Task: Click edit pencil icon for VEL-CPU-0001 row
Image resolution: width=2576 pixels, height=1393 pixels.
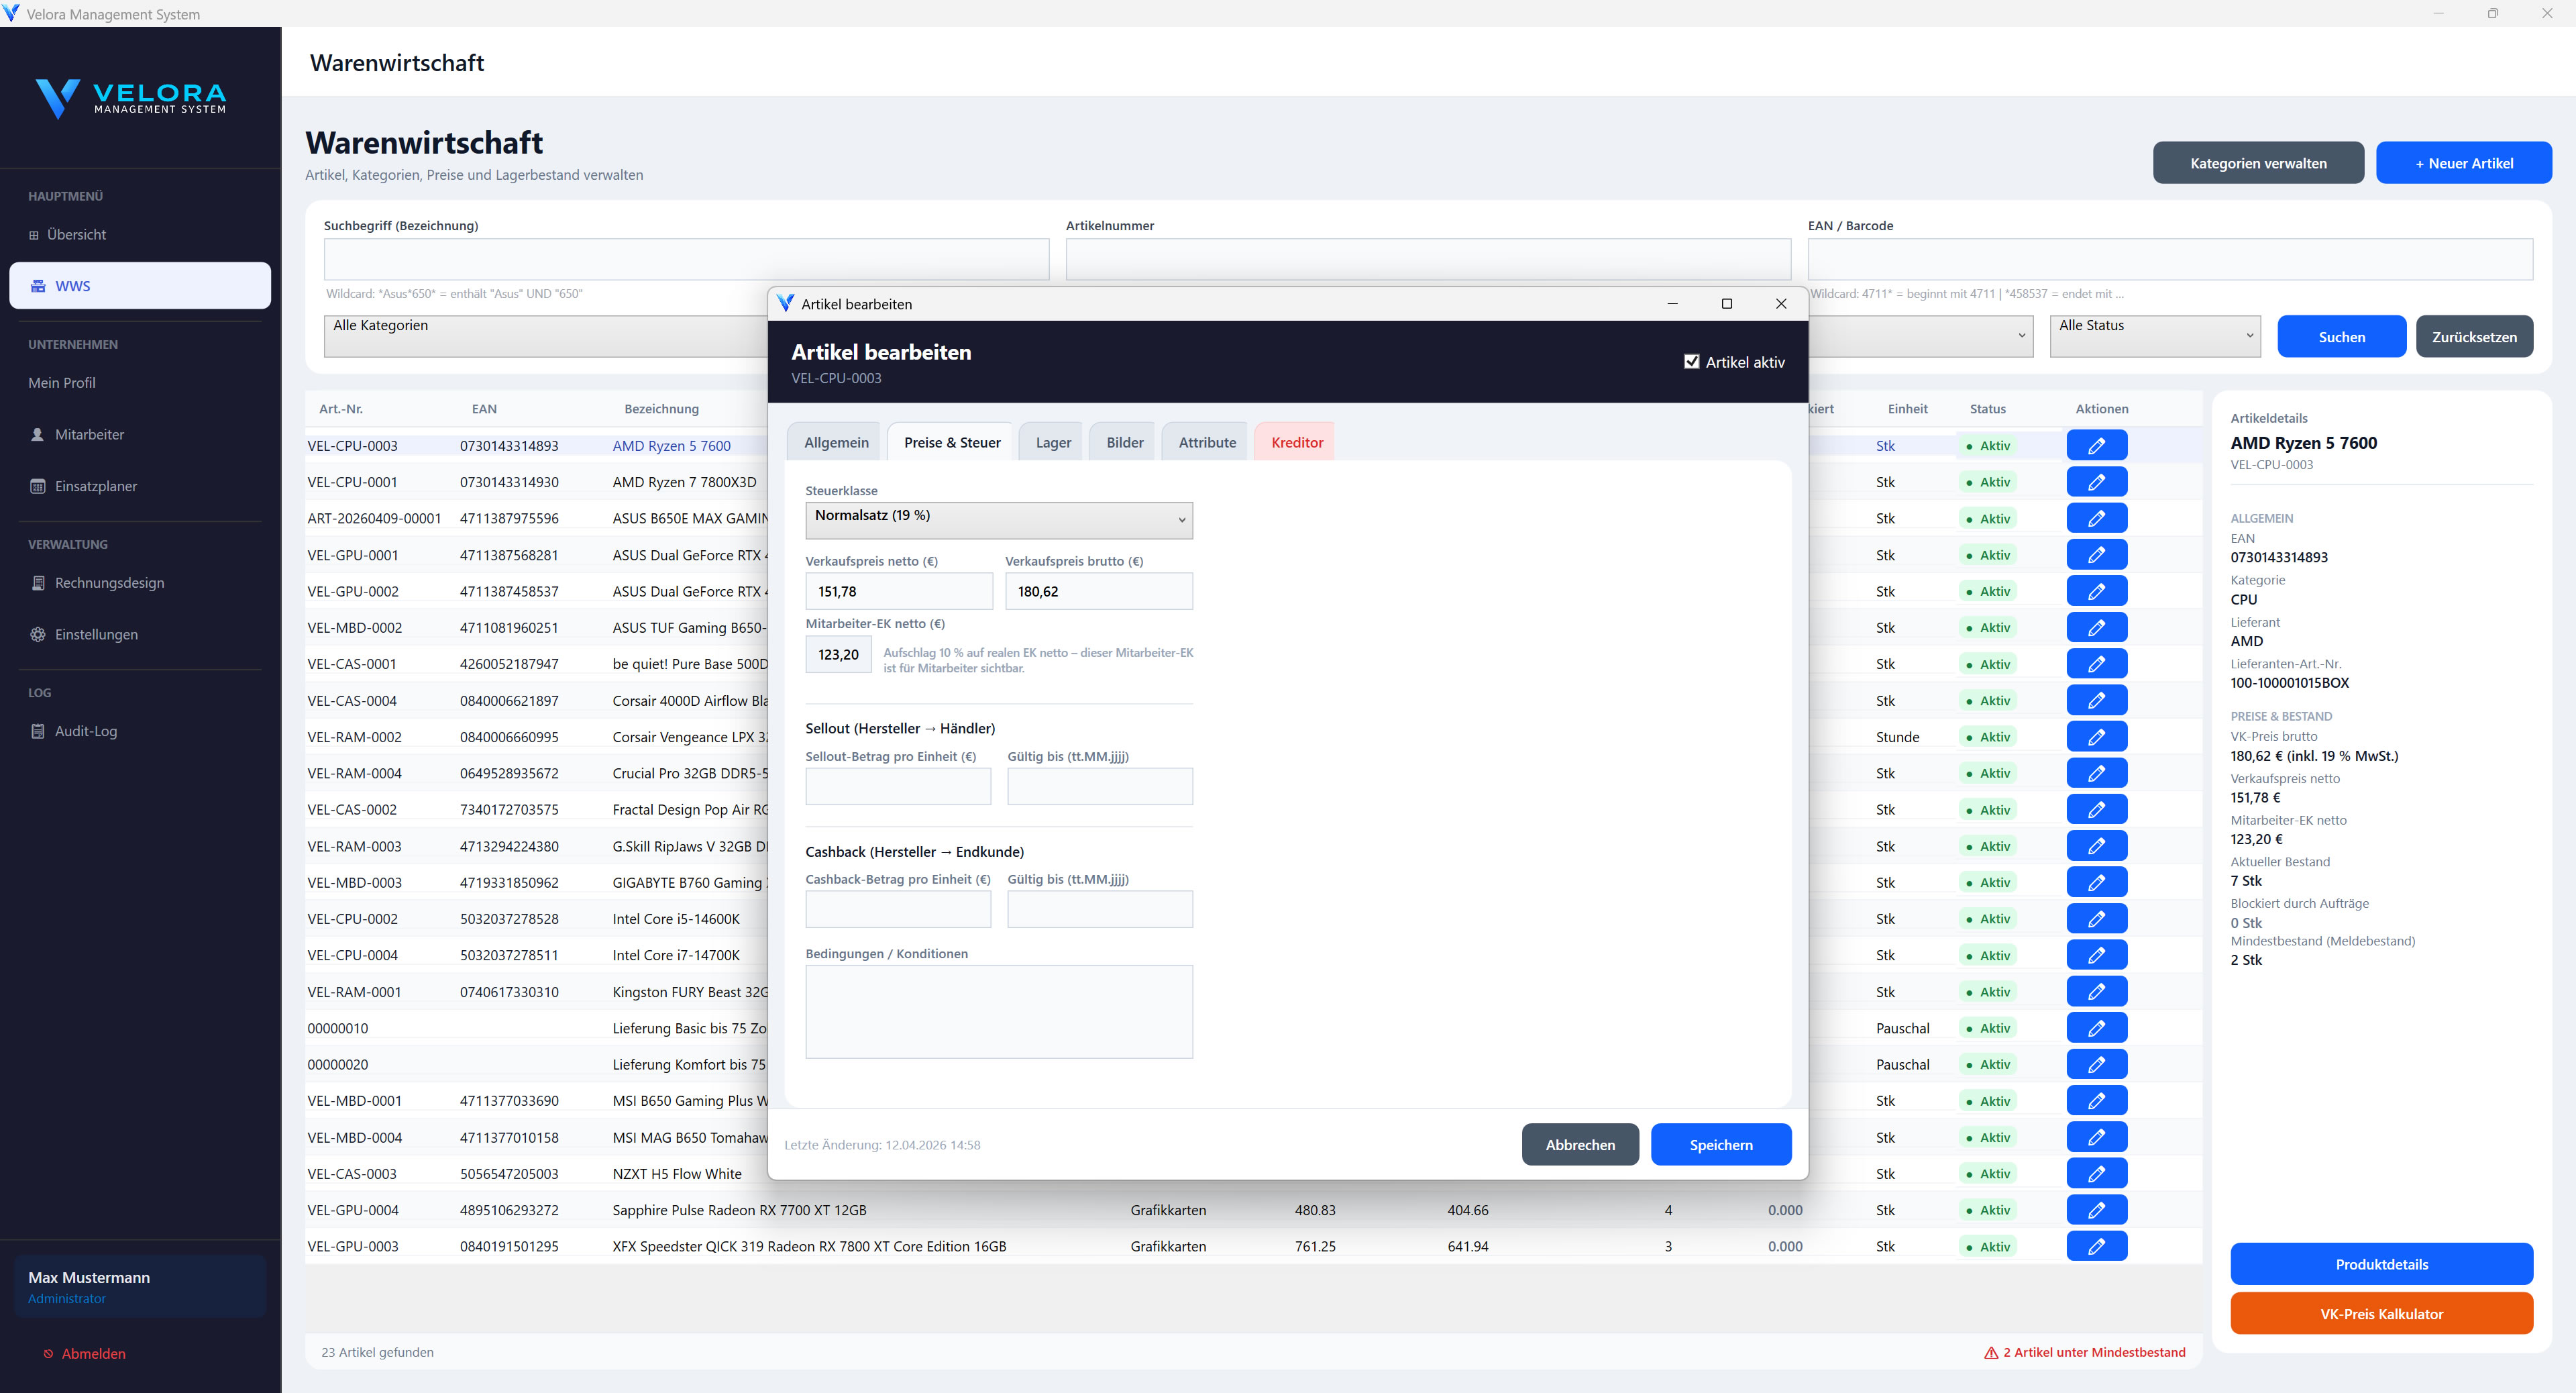Action: pyautogui.click(x=2096, y=482)
